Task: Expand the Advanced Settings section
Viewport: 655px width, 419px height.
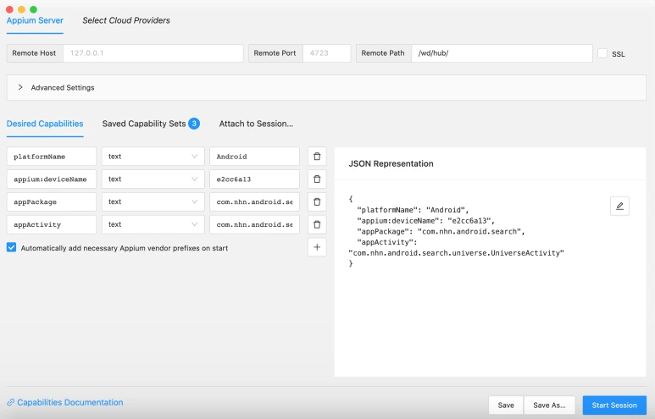Action: point(326,88)
